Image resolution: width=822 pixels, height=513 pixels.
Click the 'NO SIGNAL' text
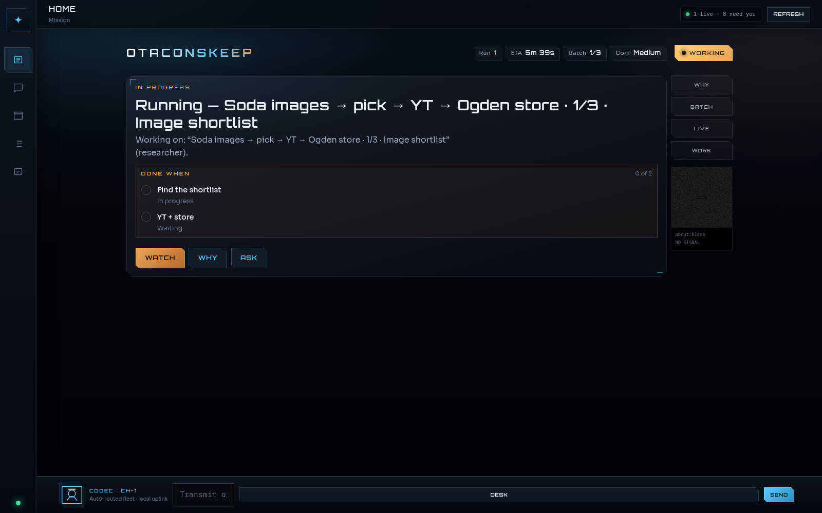pyautogui.click(x=687, y=243)
